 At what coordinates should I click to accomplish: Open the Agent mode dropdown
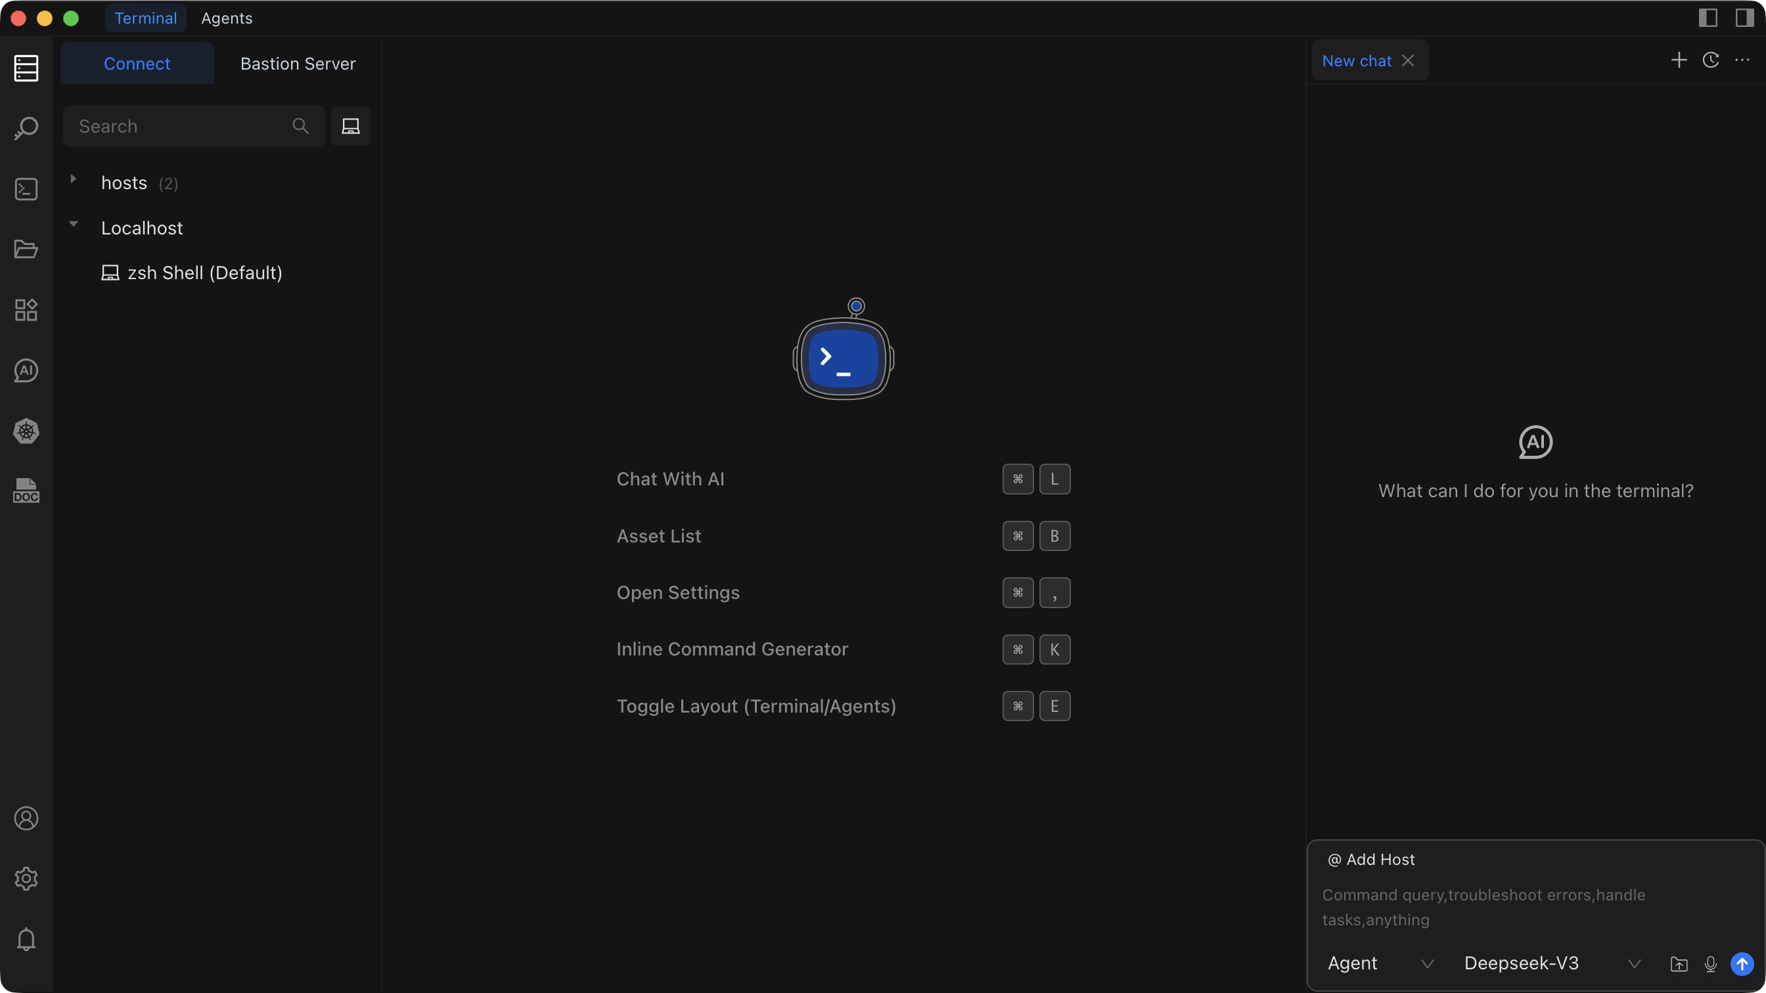tap(1379, 963)
